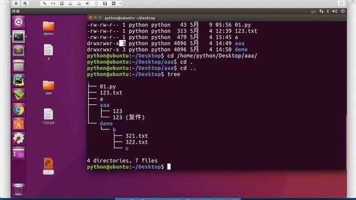
Task: Click 01.py in the tree output
Action: [107, 87]
